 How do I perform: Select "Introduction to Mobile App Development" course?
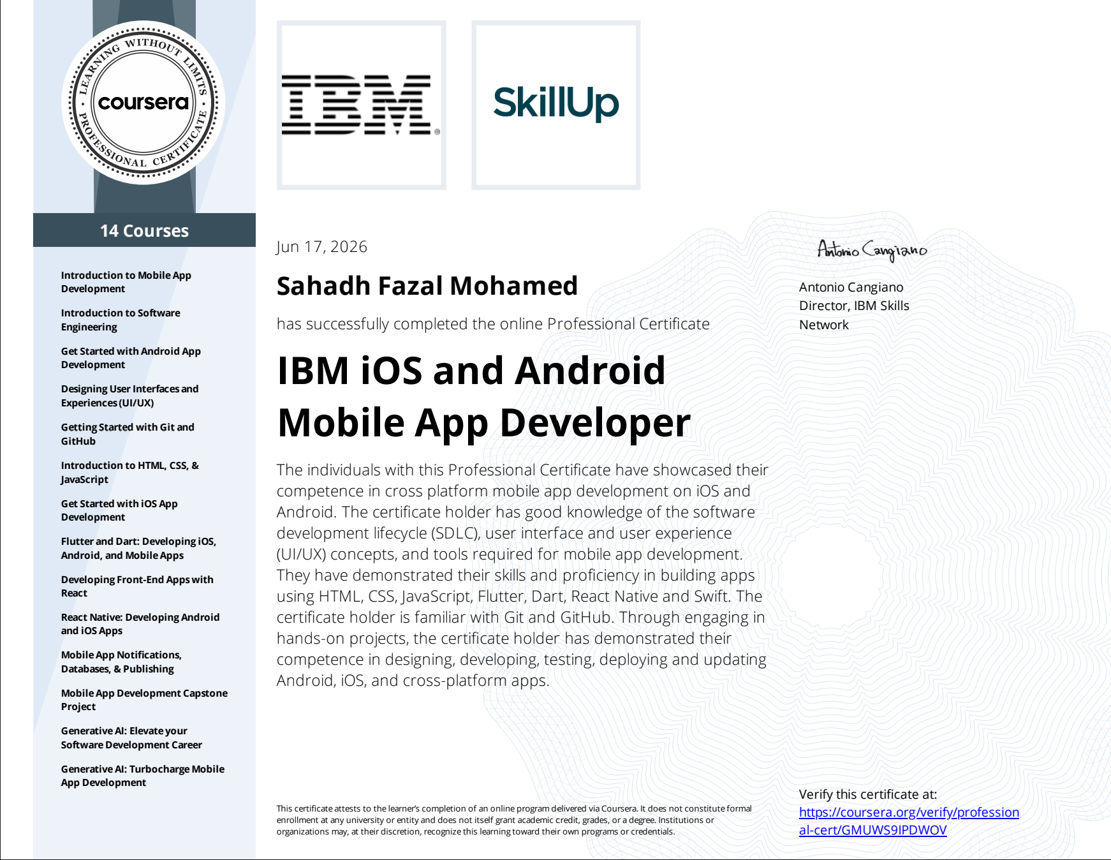[126, 282]
